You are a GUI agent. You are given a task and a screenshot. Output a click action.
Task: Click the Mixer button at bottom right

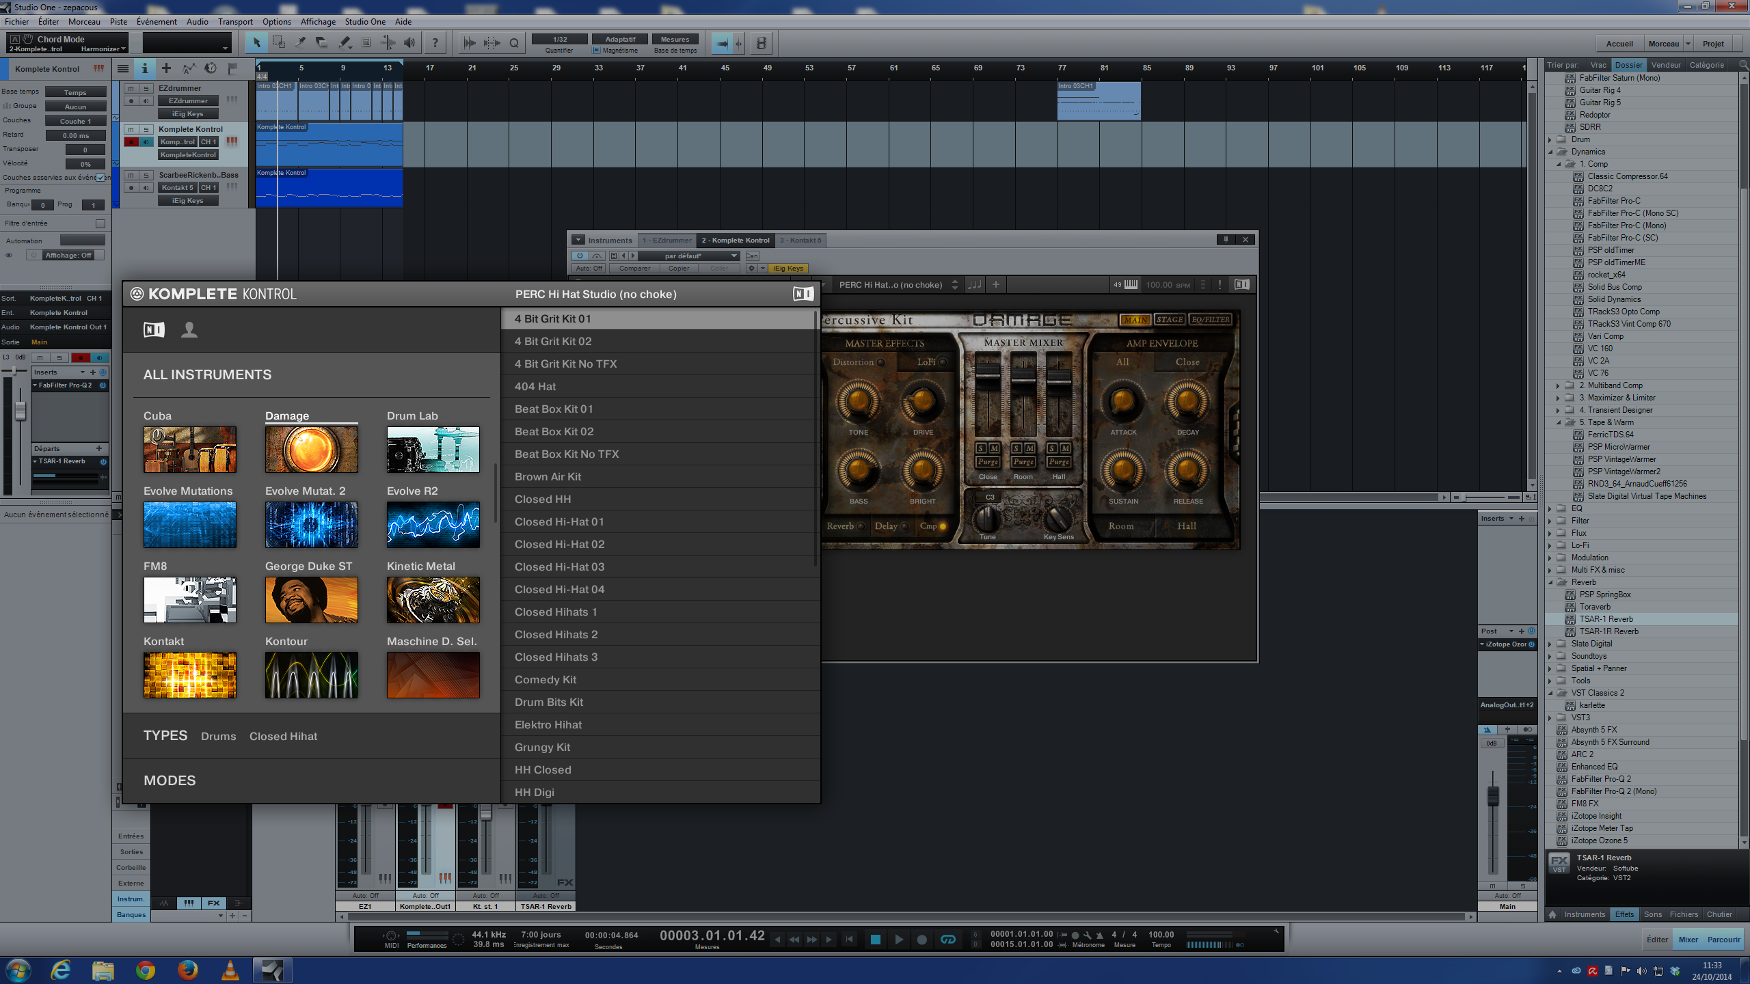tap(1688, 940)
